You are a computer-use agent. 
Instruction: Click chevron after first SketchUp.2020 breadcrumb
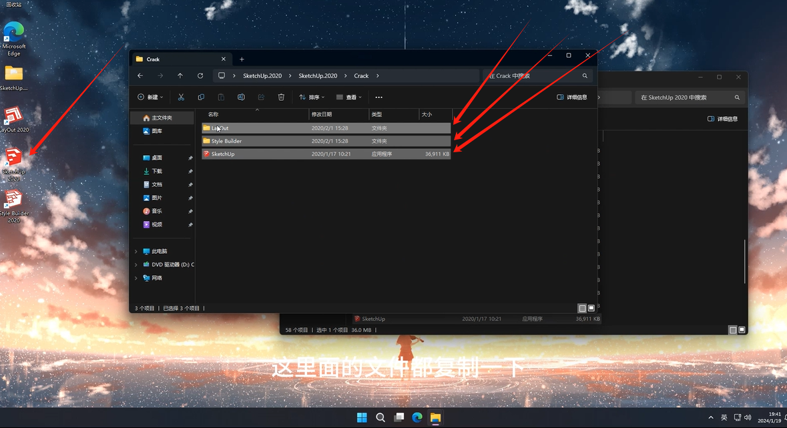click(x=290, y=76)
